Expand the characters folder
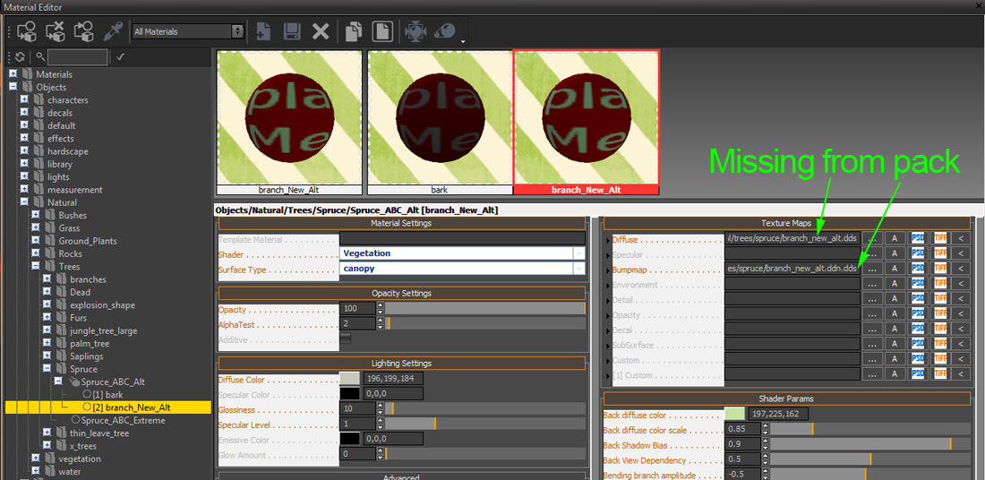Image resolution: width=985 pixels, height=480 pixels. tap(24, 100)
